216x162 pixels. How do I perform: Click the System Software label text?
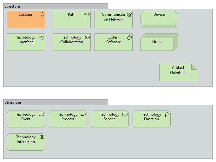coord(113,40)
